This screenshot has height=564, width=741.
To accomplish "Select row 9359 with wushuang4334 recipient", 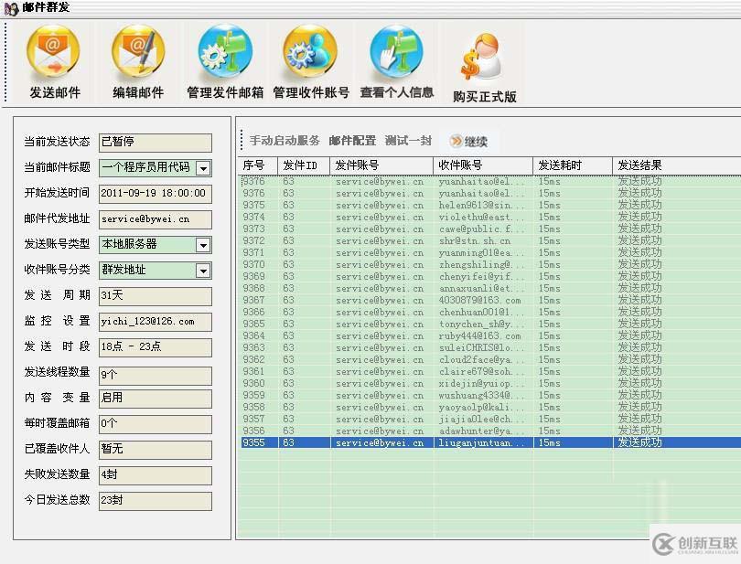I will pyautogui.click(x=489, y=395).
